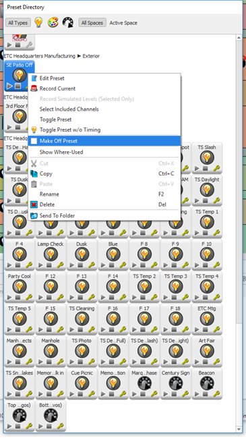Stop the SE Patio Off preset
Image resolution: width=246 pixels, height=440 pixels.
click(18, 86)
